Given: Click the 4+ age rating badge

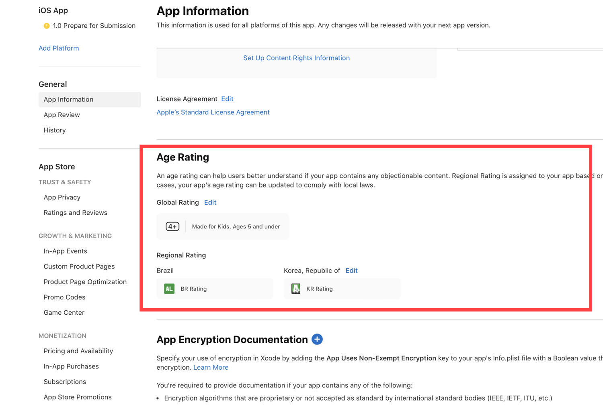Looking at the screenshot, I should (x=172, y=226).
